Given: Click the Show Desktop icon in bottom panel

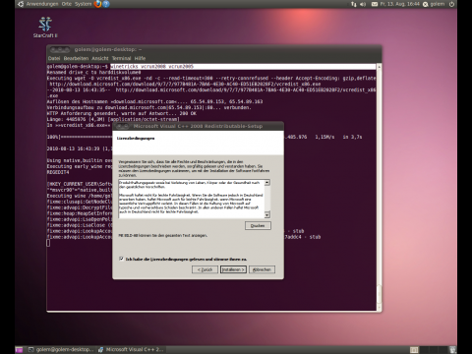Looking at the screenshot, I should click(19, 350).
